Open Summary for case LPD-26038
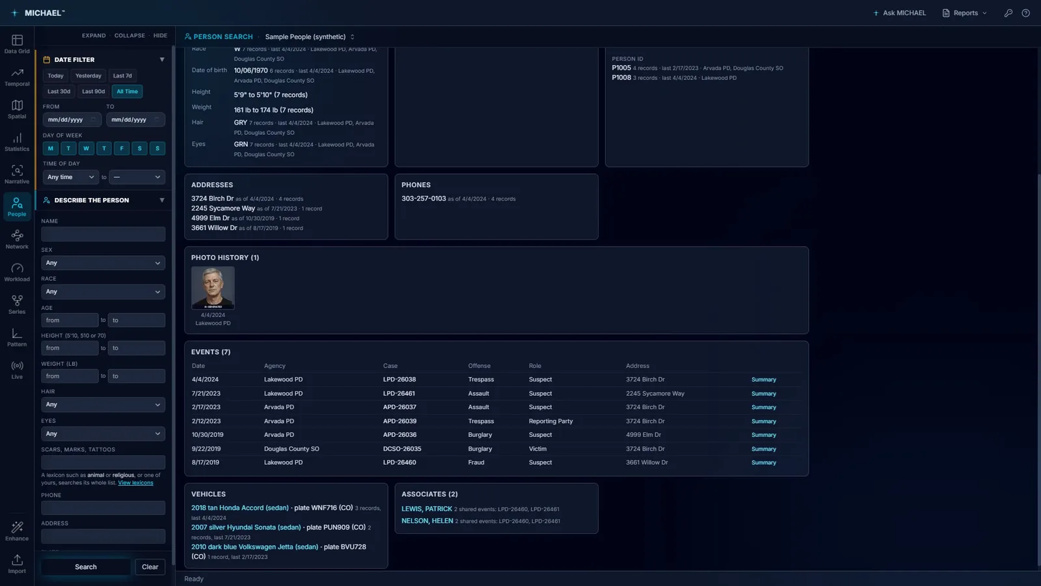This screenshot has width=1041, height=586. click(764, 380)
